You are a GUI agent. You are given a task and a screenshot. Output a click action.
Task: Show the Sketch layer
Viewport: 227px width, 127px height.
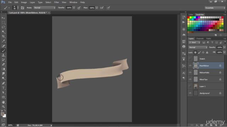(190, 59)
